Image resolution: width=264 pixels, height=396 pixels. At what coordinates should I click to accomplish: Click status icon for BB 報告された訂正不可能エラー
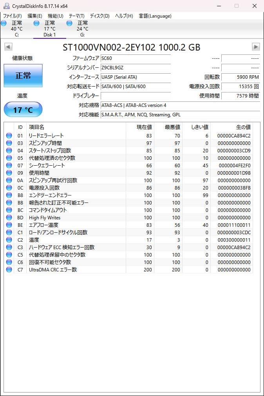[9, 203]
